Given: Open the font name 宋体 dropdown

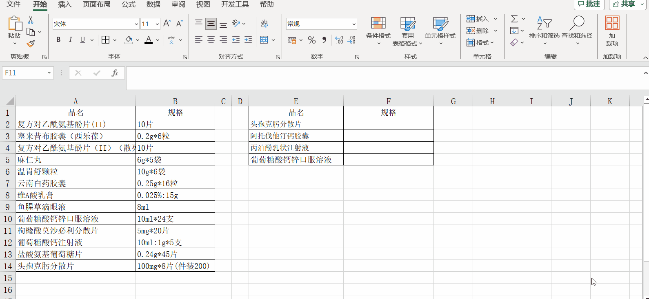Looking at the screenshot, I should (x=136, y=24).
